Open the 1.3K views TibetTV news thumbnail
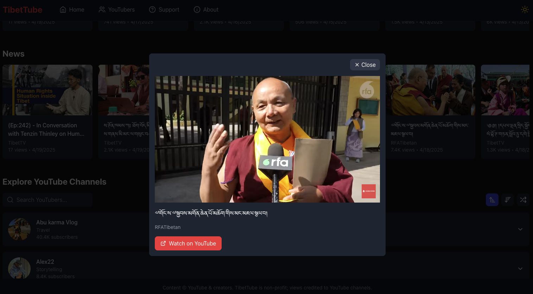 coord(505,90)
